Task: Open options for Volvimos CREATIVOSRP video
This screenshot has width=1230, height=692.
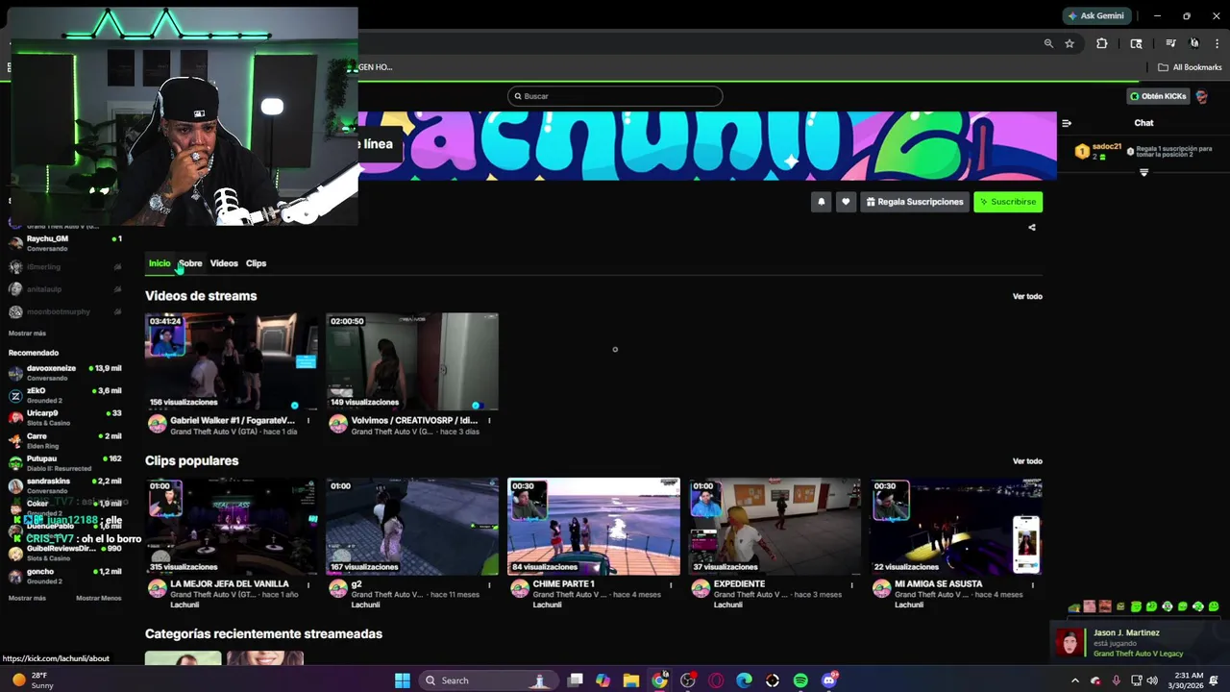Action: coord(489,420)
